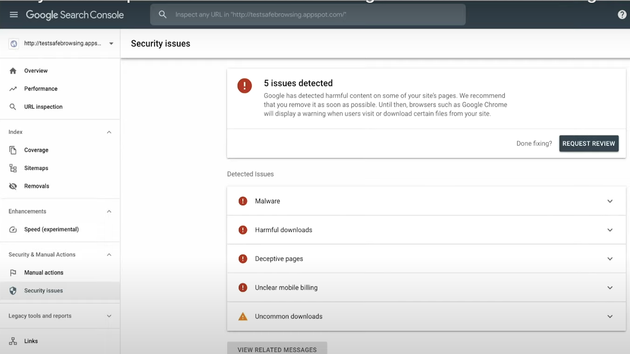This screenshot has width=630, height=354.
Task: Expand the Malware issue chevron
Action: (610, 201)
